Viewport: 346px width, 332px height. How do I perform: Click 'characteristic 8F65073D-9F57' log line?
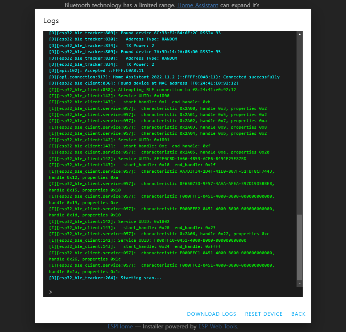click(x=161, y=187)
